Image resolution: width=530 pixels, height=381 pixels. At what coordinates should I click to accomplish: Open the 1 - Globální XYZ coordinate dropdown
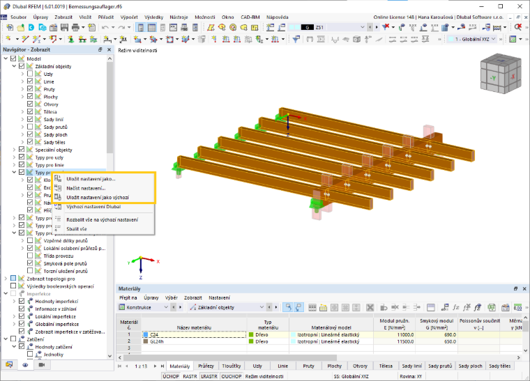click(493, 39)
